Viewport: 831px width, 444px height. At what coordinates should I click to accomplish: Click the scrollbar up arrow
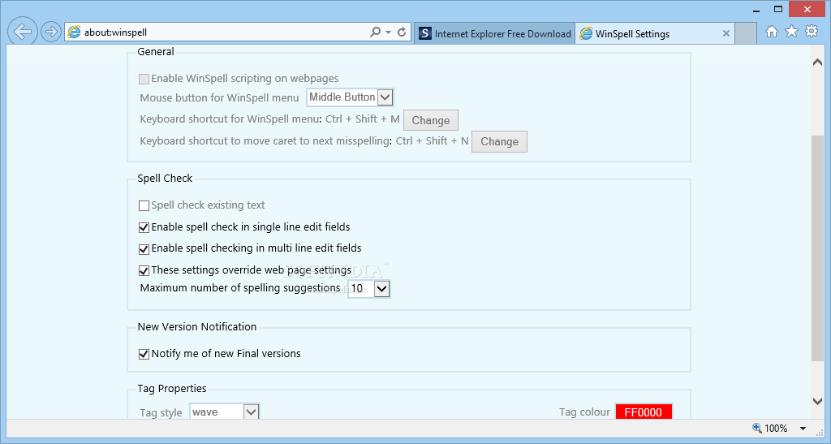click(817, 62)
